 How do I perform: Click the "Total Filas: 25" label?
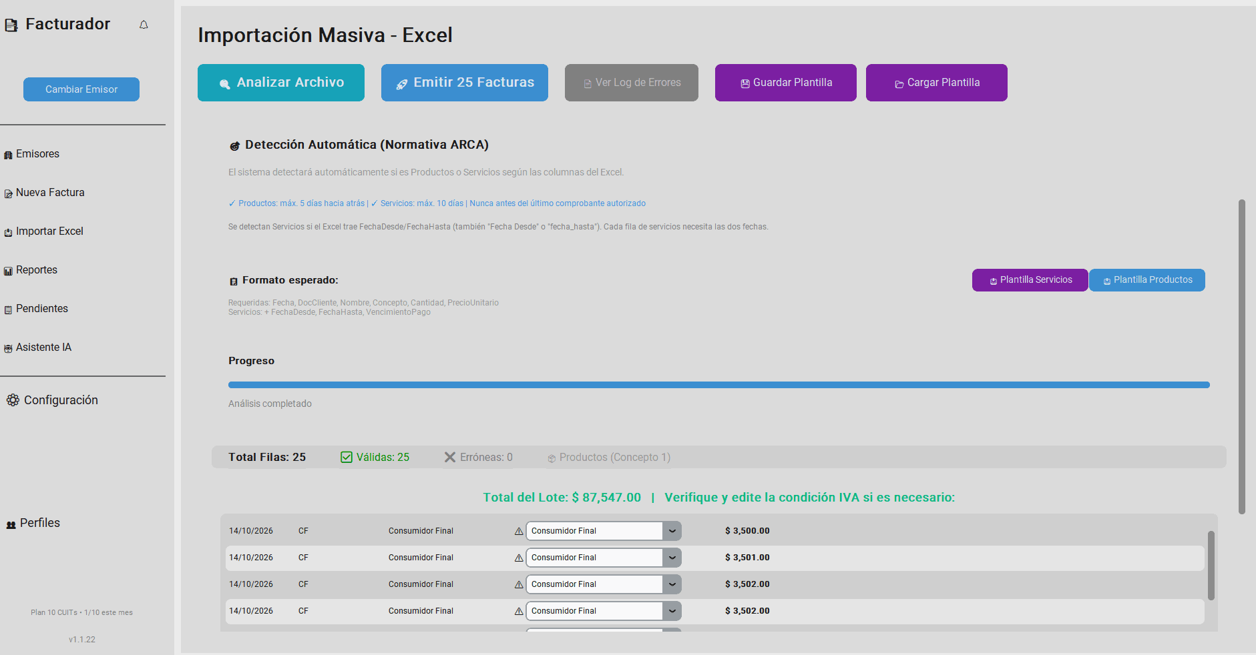tap(267, 458)
